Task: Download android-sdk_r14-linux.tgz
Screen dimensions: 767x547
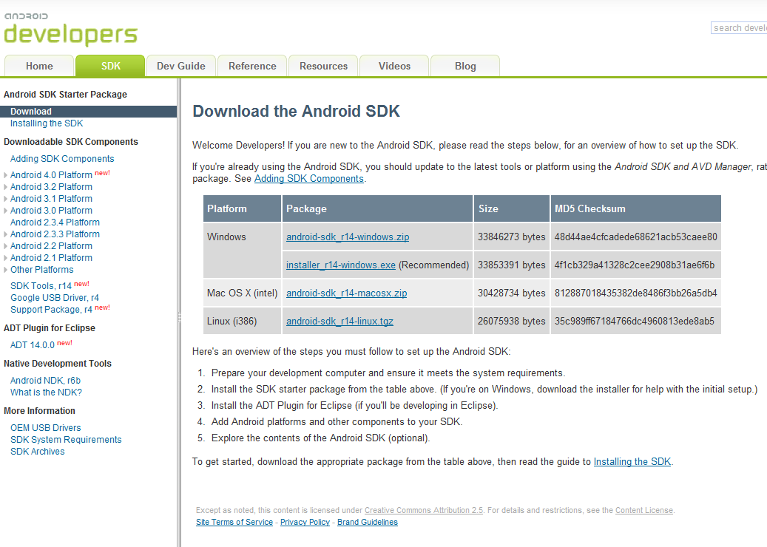Action: coord(340,321)
